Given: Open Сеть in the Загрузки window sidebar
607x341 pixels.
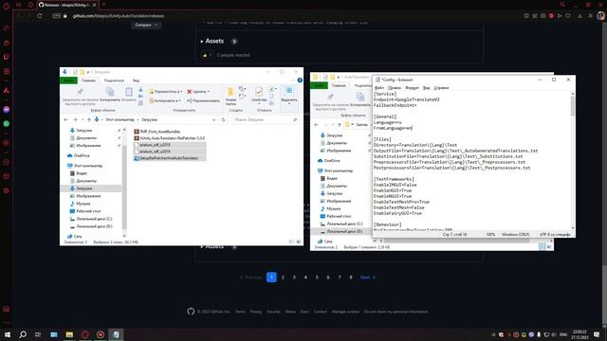Looking at the screenshot, I should (x=74, y=236).
